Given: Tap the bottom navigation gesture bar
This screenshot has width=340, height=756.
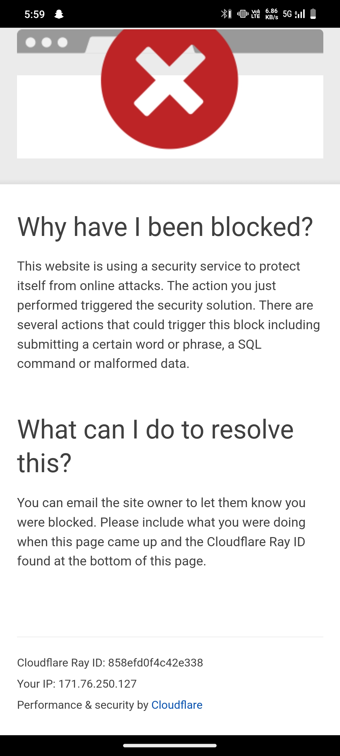Looking at the screenshot, I should pos(170,746).
